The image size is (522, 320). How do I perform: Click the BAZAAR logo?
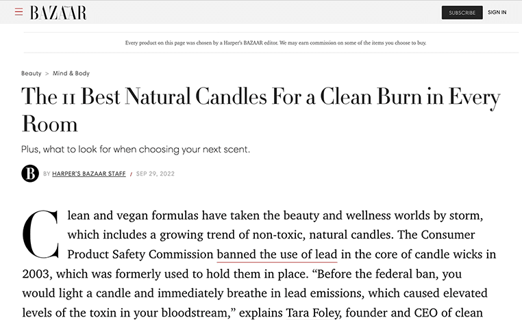pyautogui.click(x=58, y=12)
